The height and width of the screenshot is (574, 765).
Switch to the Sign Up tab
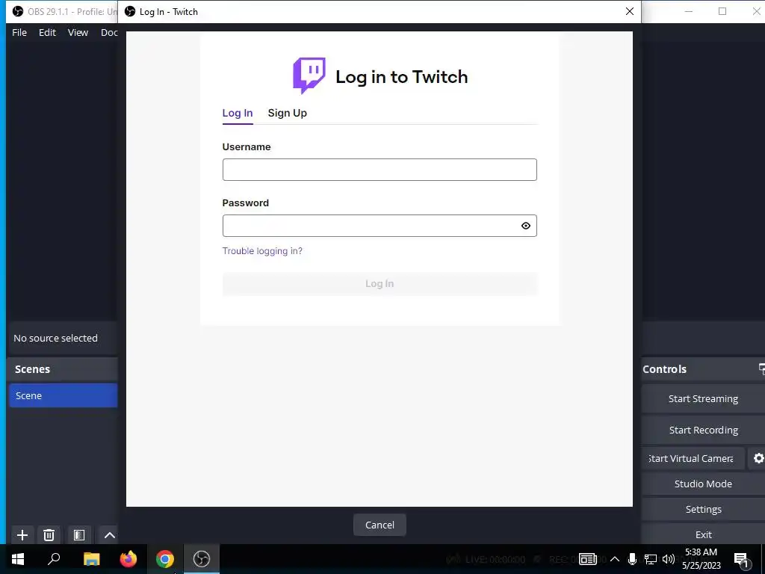pyautogui.click(x=287, y=113)
